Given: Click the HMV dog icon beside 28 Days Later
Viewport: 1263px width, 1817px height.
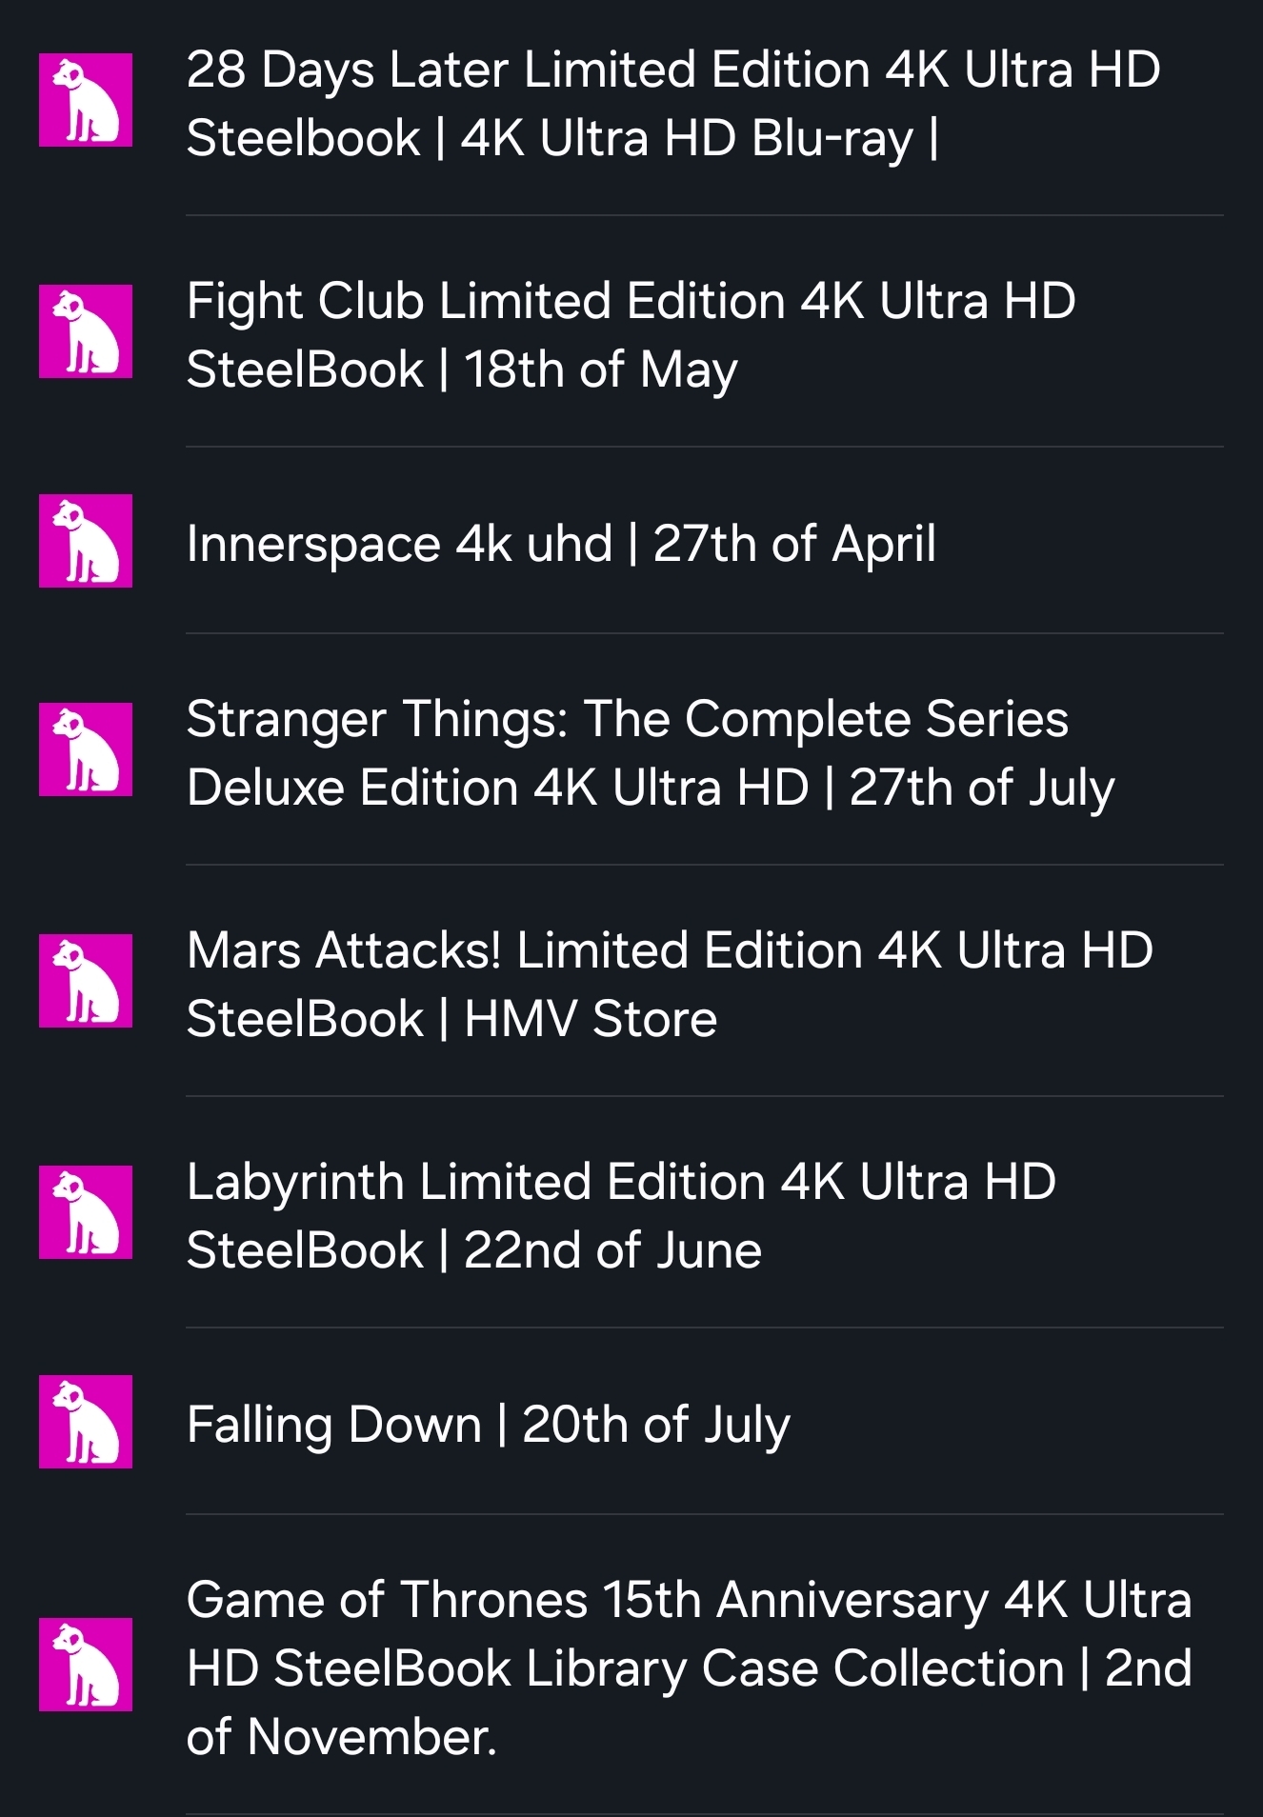Looking at the screenshot, I should pyautogui.click(x=86, y=100).
